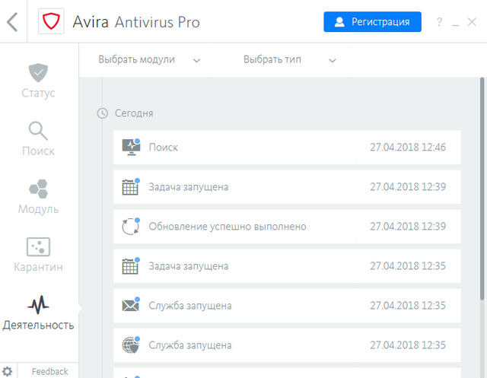Click the globe shield icon of Служба запущена
The width and height of the screenshot is (487, 378).
[x=130, y=345]
